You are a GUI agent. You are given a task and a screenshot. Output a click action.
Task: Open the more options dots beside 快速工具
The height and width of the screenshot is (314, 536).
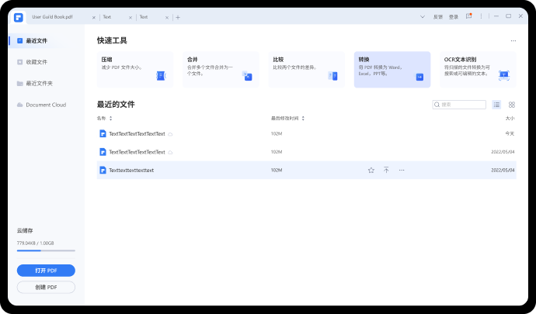(x=513, y=40)
